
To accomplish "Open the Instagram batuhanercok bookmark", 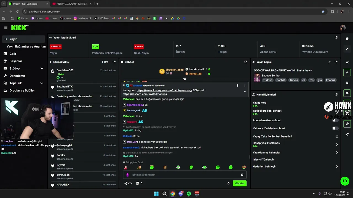I will click(82, 18).
